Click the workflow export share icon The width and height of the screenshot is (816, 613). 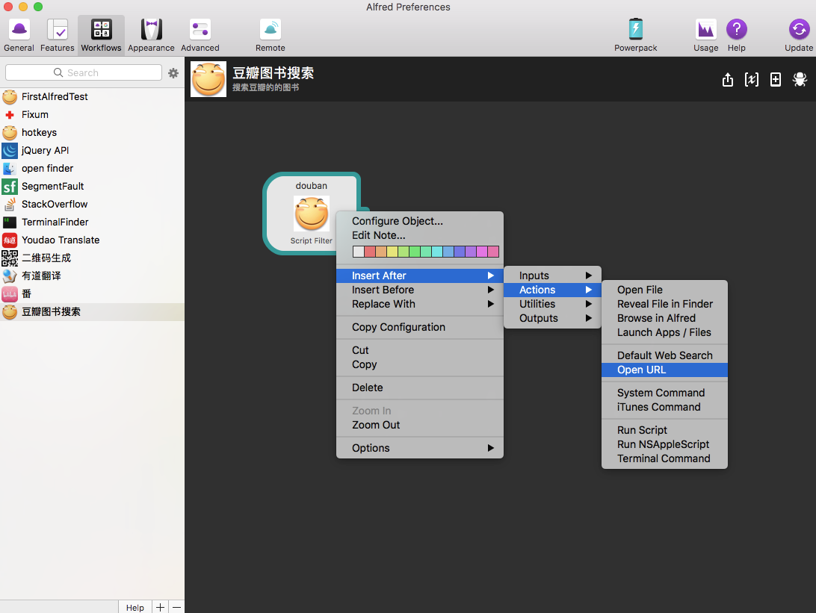point(728,80)
